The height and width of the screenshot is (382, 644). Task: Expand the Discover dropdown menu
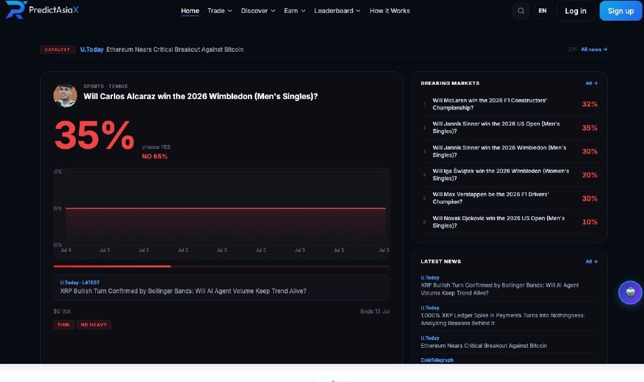[258, 10]
